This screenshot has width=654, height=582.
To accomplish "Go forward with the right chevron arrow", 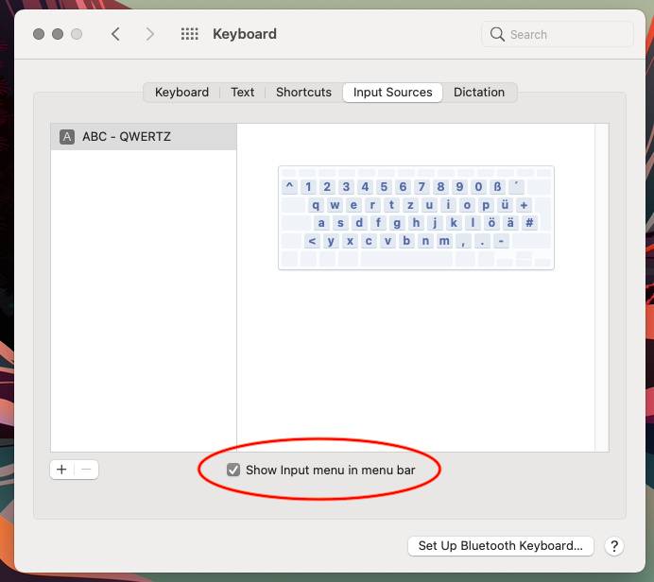I will click(149, 34).
